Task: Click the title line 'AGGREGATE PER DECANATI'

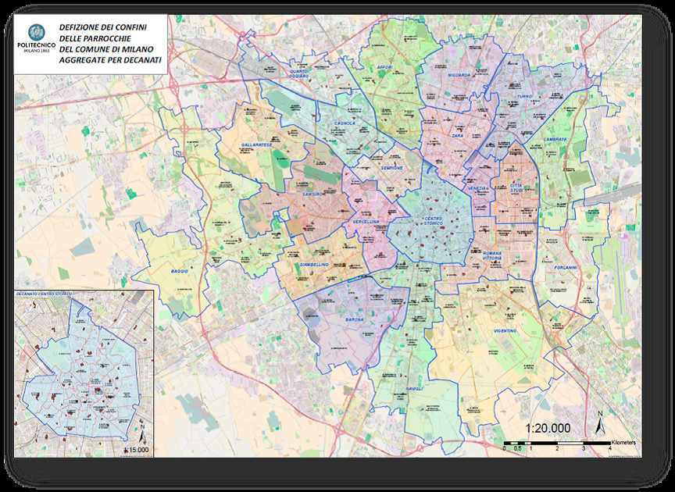Action: (x=110, y=60)
